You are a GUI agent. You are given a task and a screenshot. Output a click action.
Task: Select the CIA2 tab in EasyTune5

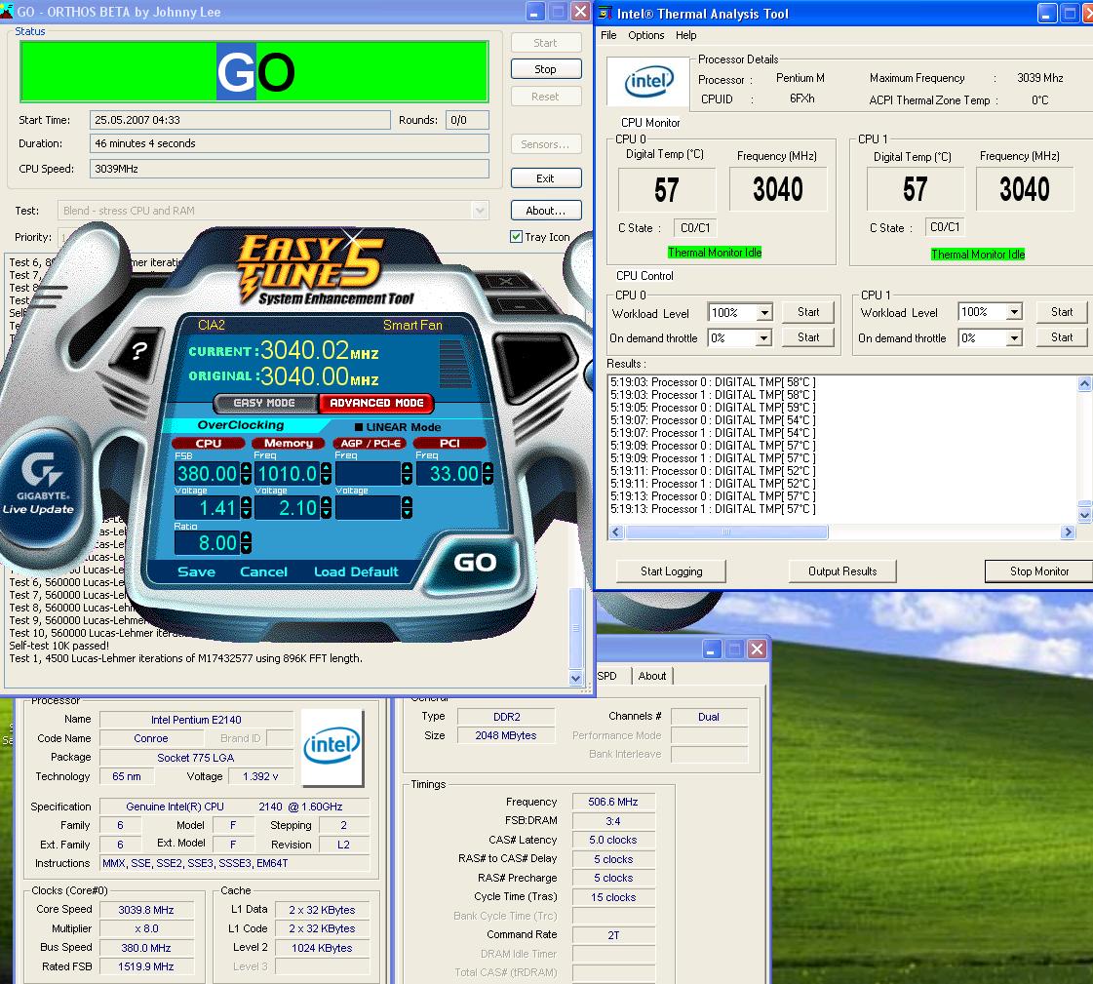pos(212,325)
